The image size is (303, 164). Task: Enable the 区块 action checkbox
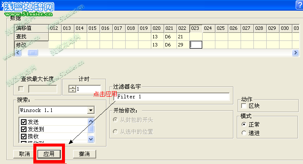[x=244, y=106]
